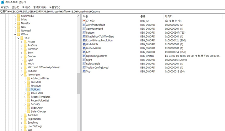Select the Top value name
This screenshot has height=131, width=225.
click(88, 72)
